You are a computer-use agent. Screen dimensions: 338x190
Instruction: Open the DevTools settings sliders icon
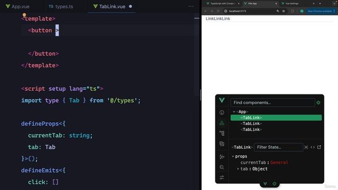(222, 177)
